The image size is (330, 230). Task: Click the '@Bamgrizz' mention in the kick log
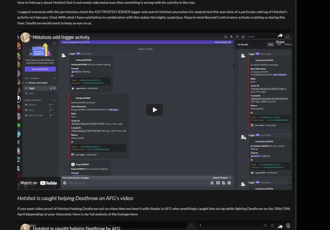pyautogui.click(x=114, y=110)
